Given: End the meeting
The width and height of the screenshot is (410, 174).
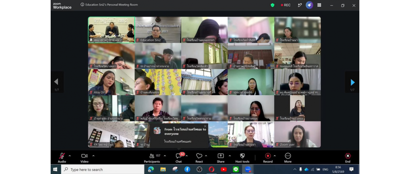Looking at the screenshot, I should pyautogui.click(x=348, y=158).
